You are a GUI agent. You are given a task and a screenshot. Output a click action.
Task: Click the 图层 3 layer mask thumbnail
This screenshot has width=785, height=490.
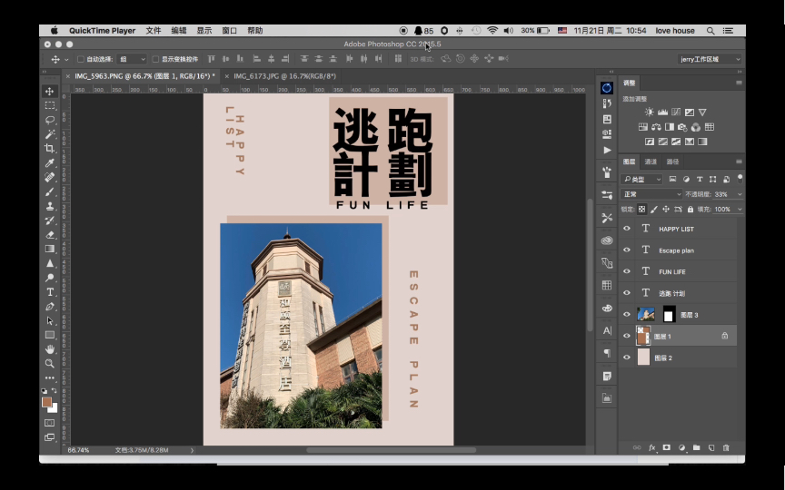[669, 315]
